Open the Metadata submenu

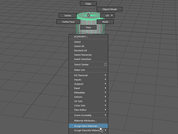coord(88,93)
